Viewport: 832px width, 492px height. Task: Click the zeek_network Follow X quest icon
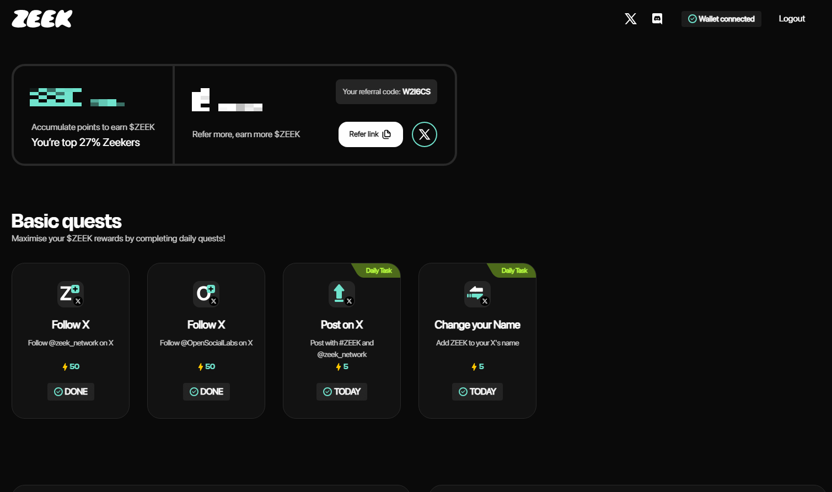[71, 294]
